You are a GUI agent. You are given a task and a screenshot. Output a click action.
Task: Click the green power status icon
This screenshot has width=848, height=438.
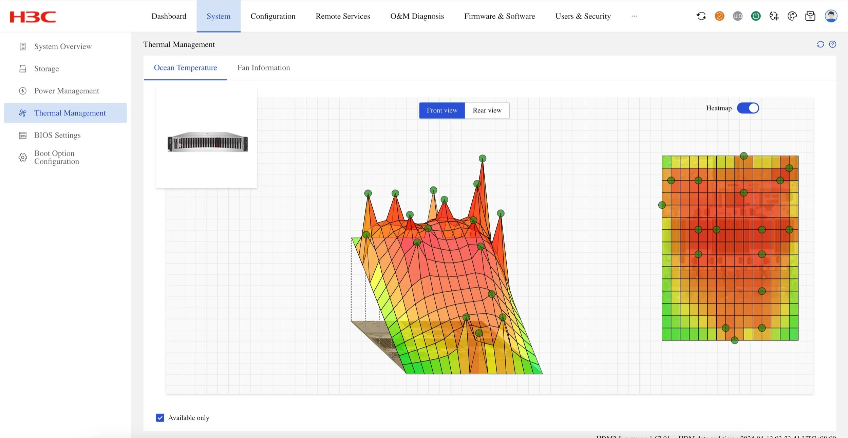point(756,16)
